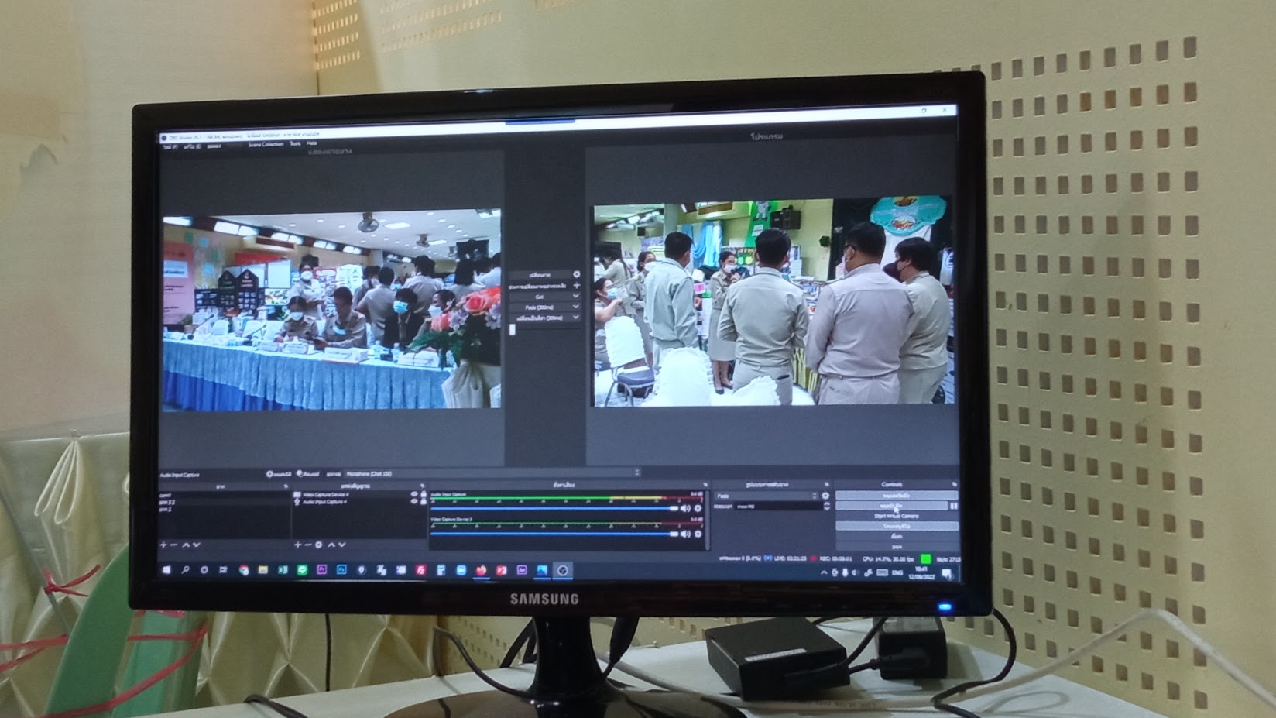
Task: Move the scene up with the arrow icon
Action: 186,545
